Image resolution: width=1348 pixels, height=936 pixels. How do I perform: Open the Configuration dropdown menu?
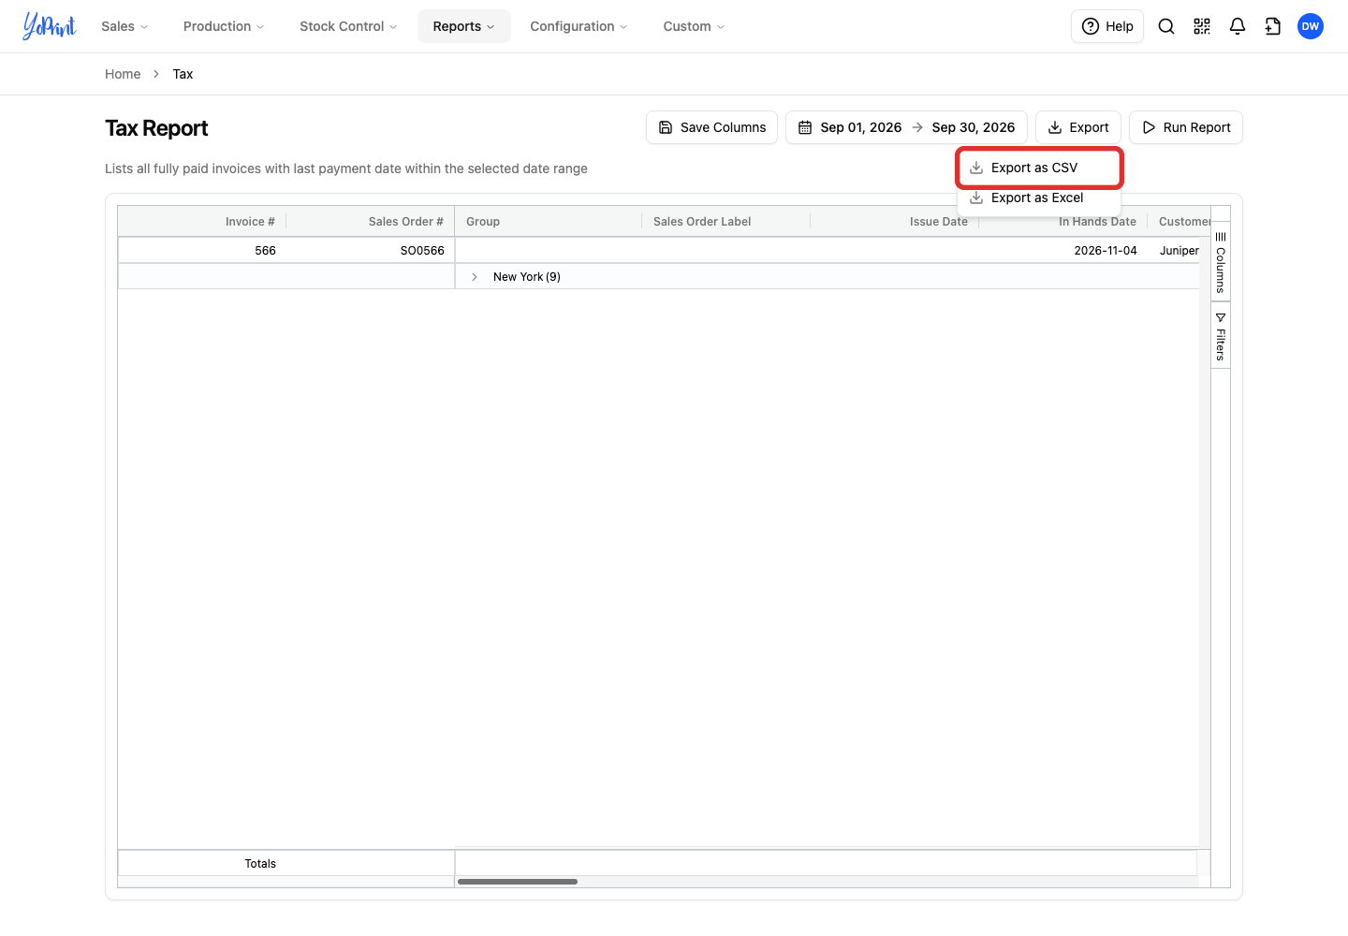point(579,26)
